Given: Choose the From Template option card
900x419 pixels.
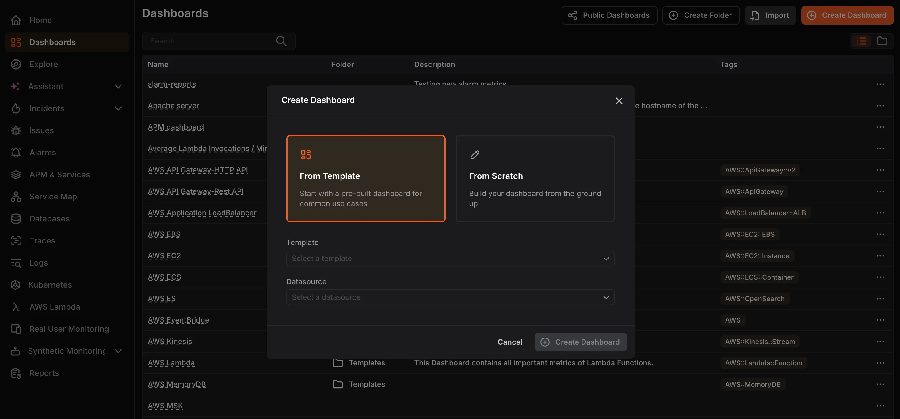Looking at the screenshot, I should point(366,179).
